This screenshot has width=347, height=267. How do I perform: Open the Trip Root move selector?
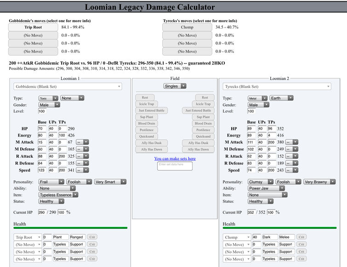tap(28, 237)
